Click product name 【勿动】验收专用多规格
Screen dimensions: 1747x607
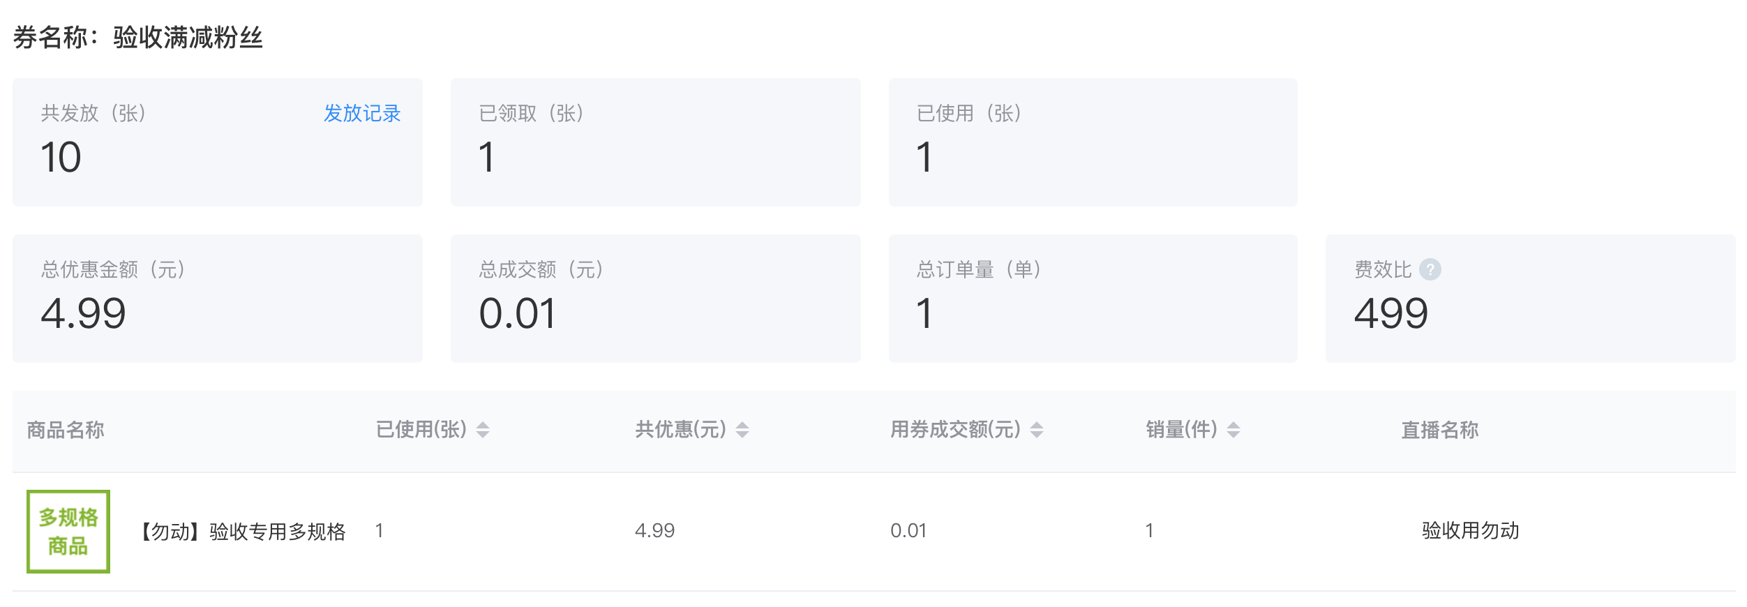click(x=241, y=532)
